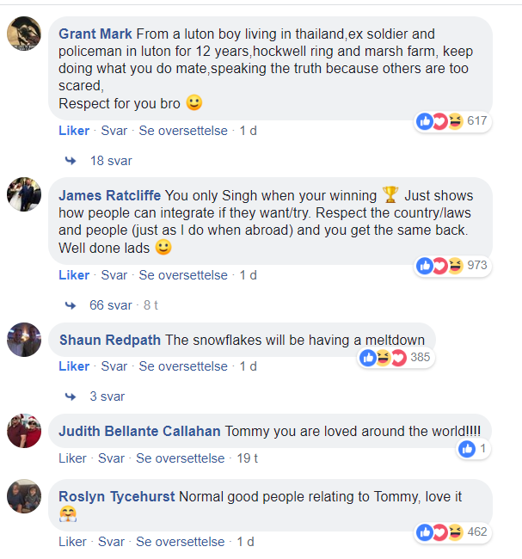The height and width of the screenshot is (559, 522).
Task: Open reactions on Grant Mark's comment (617)
Action: pyautogui.click(x=452, y=121)
